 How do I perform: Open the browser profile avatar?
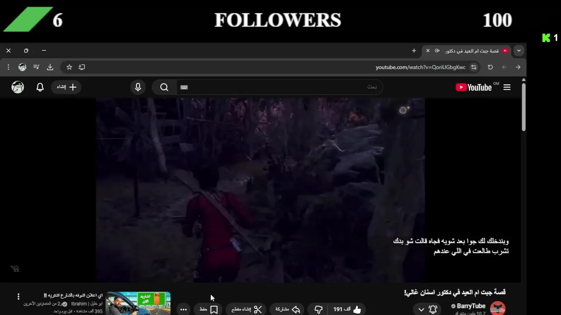pos(22,67)
